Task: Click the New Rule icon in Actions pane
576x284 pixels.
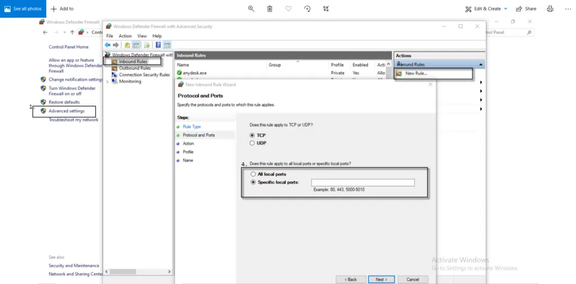Action: pyautogui.click(x=399, y=74)
